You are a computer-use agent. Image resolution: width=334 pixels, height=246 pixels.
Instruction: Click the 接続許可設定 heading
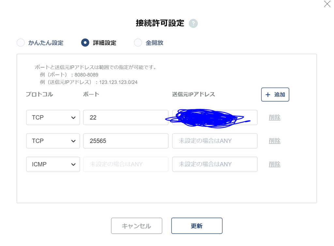[x=160, y=23]
